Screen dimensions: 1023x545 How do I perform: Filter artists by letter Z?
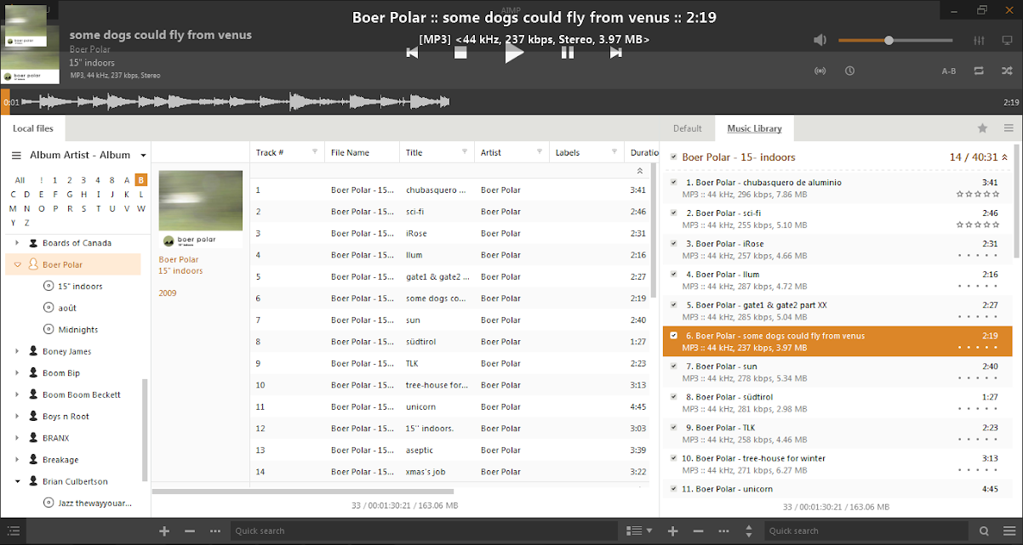pos(27,223)
